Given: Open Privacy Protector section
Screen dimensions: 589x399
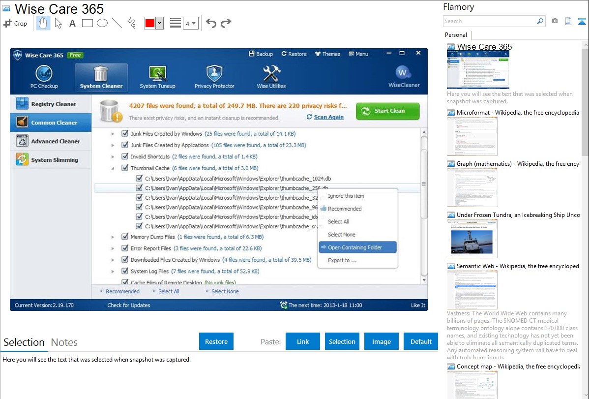Looking at the screenshot, I should (214, 77).
